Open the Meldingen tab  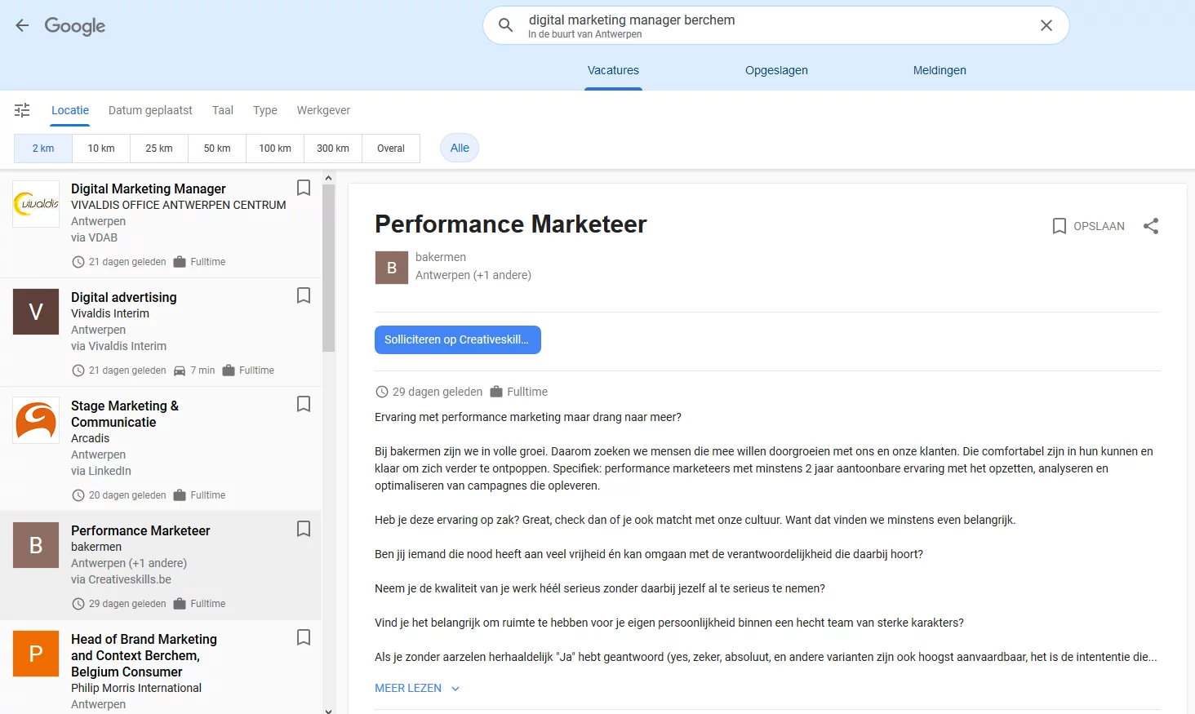(x=940, y=70)
